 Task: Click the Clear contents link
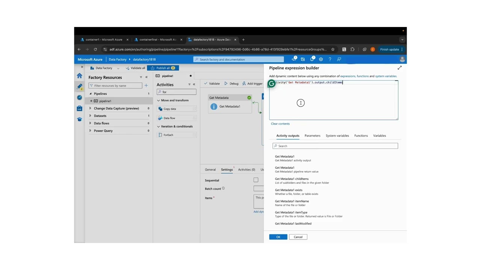[280, 124]
